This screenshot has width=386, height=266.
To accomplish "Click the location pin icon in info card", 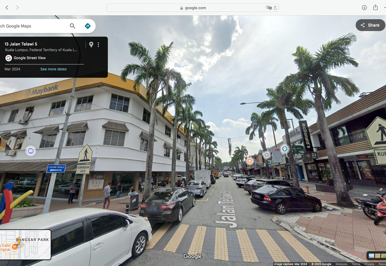I will (91, 44).
